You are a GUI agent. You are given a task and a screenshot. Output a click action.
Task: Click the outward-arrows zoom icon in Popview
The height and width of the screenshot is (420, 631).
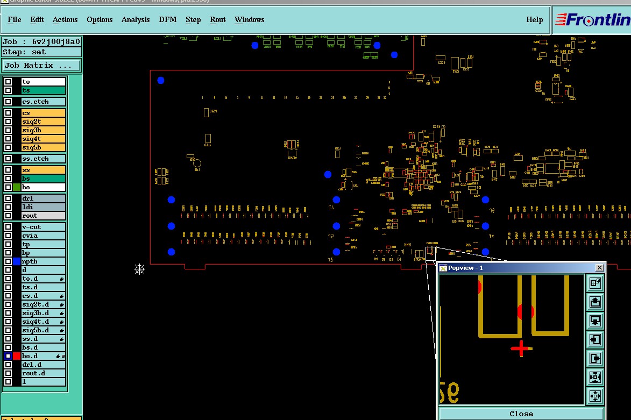coord(595,396)
